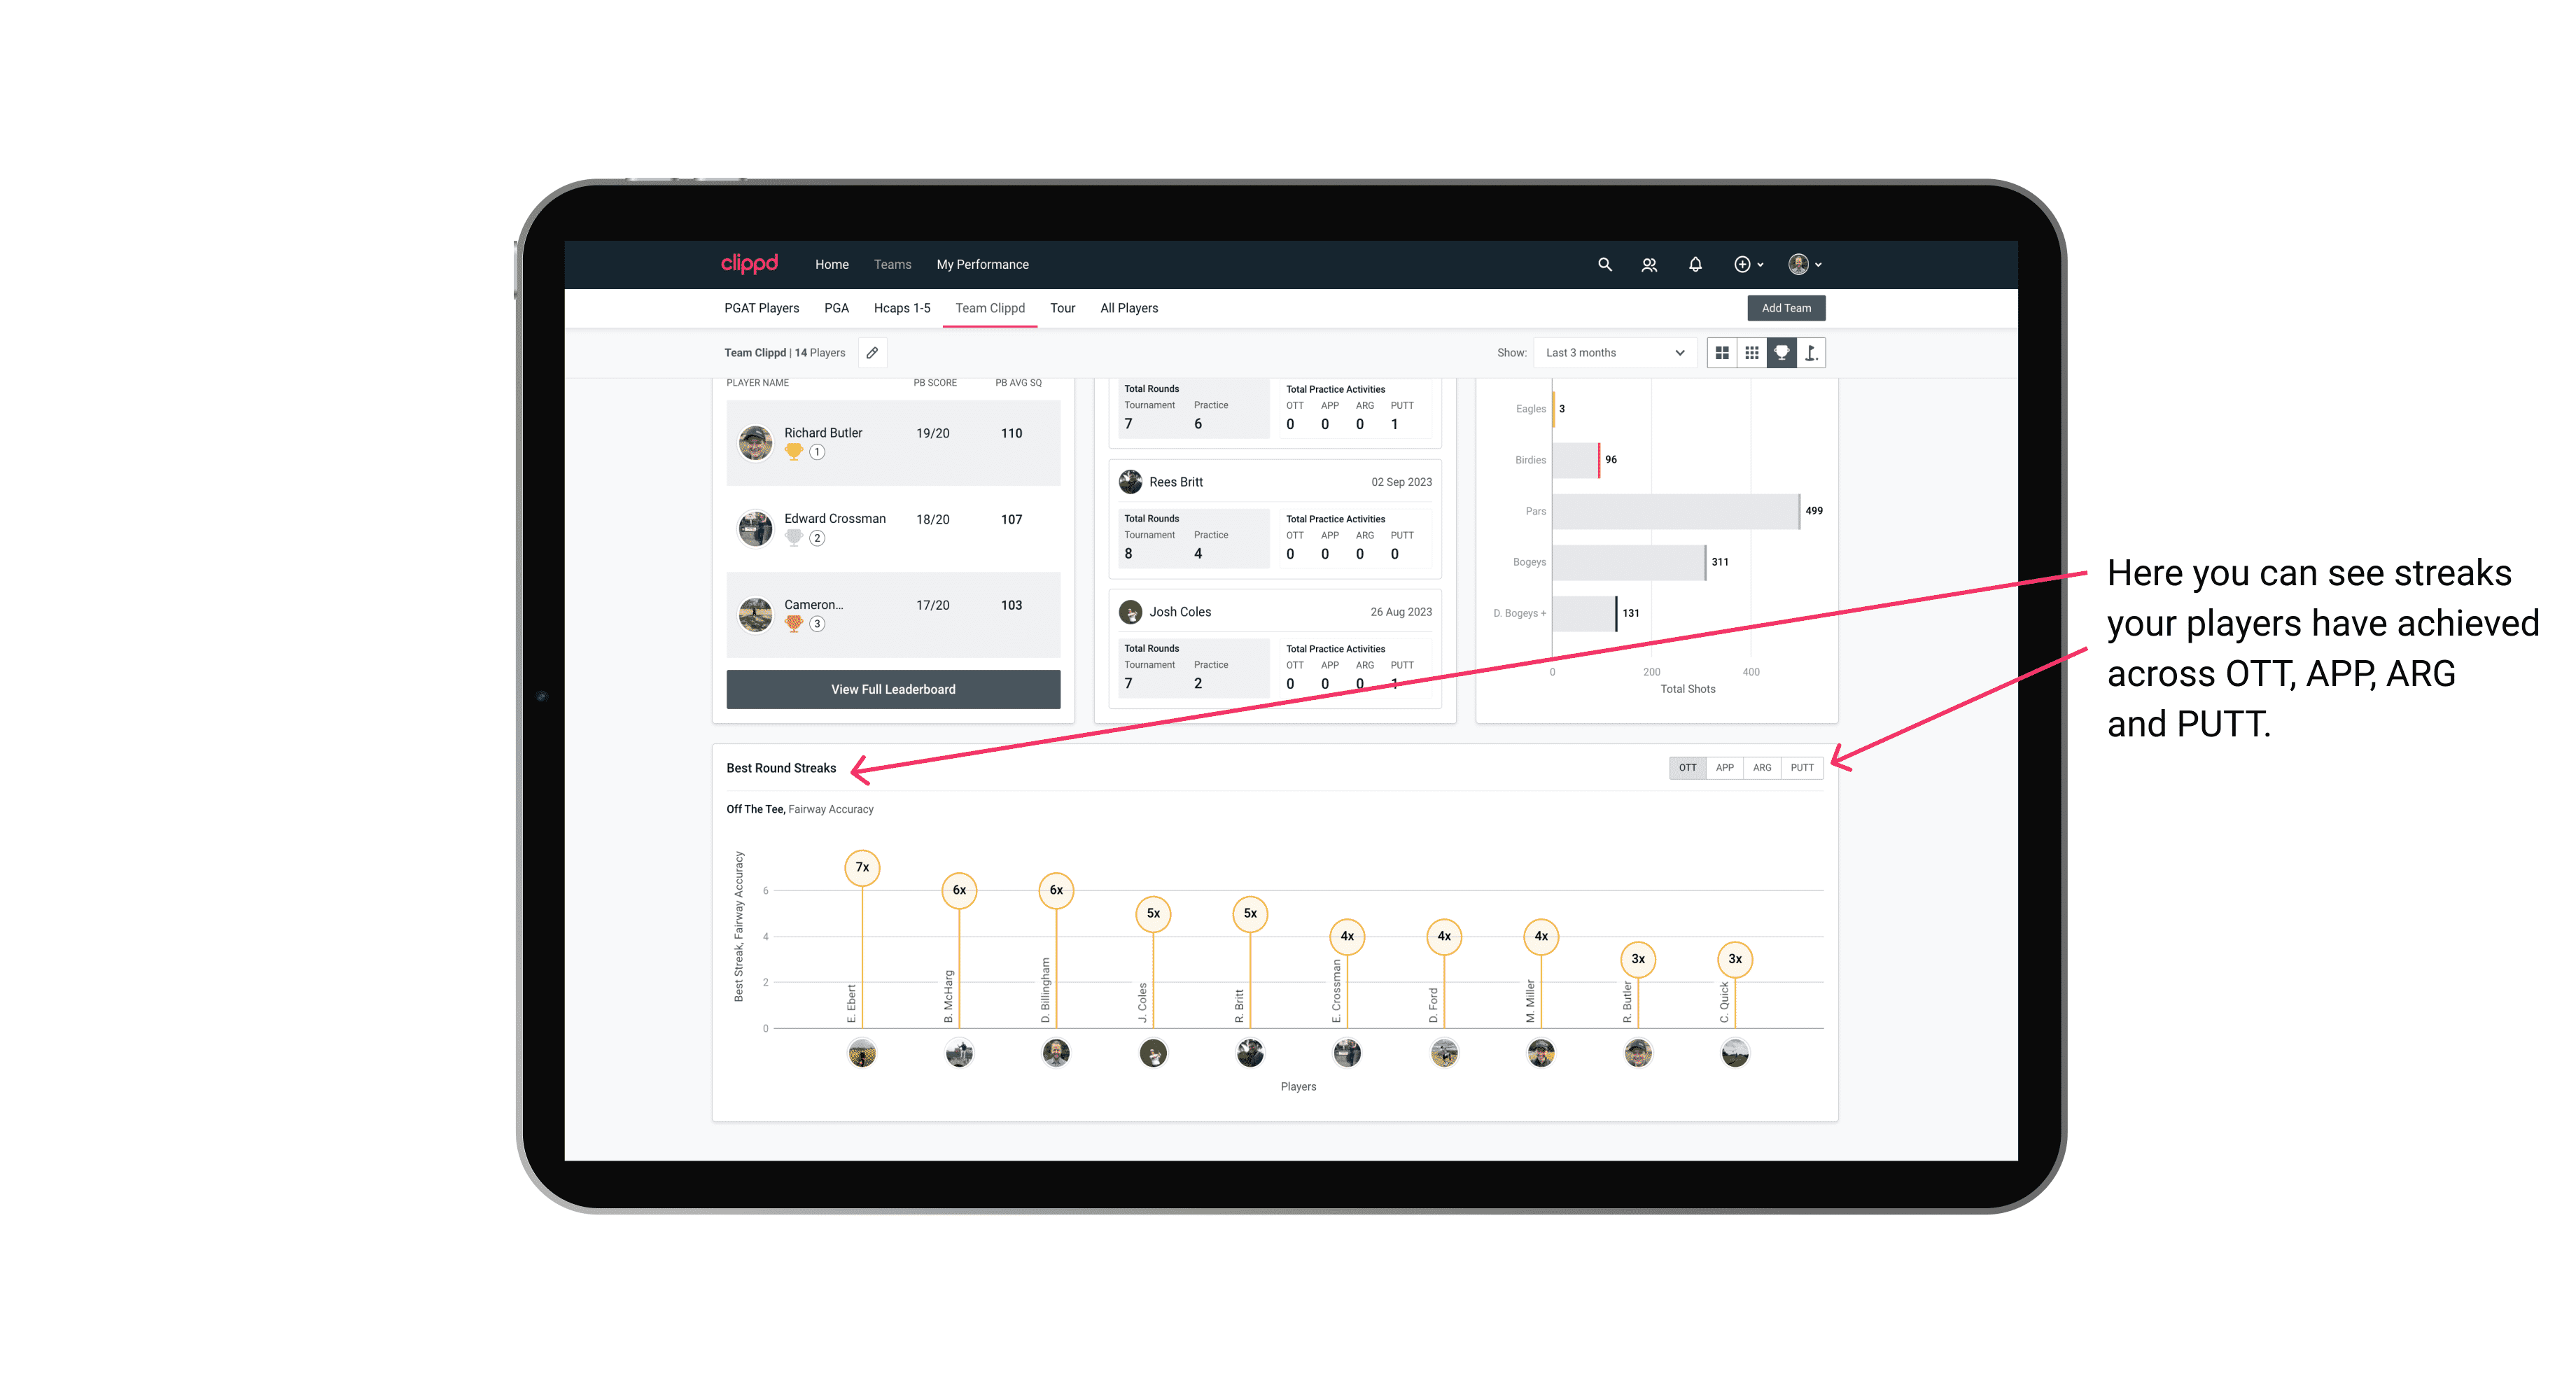Select the Team Clippd tab
2576x1386 pixels.
pyautogui.click(x=993, y=307)
